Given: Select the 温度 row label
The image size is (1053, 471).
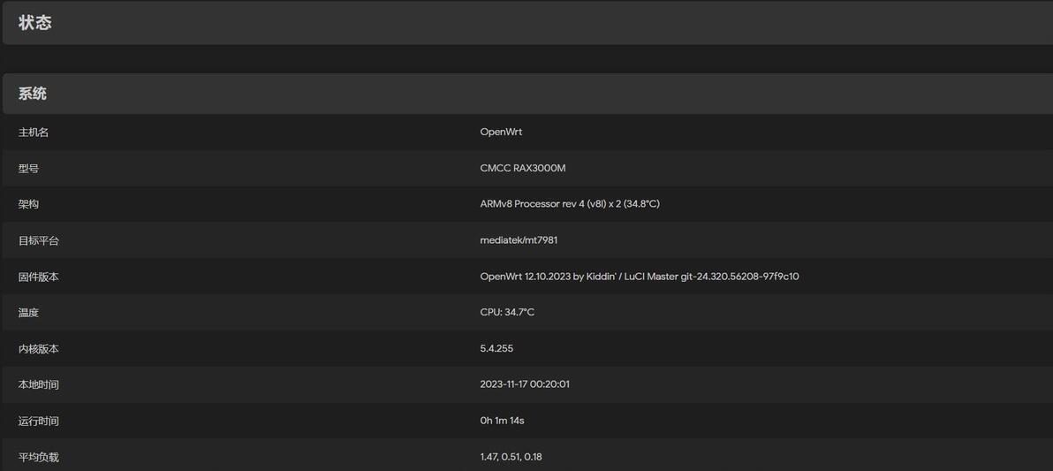Looking at the screenshot, I should click(28, 313).
